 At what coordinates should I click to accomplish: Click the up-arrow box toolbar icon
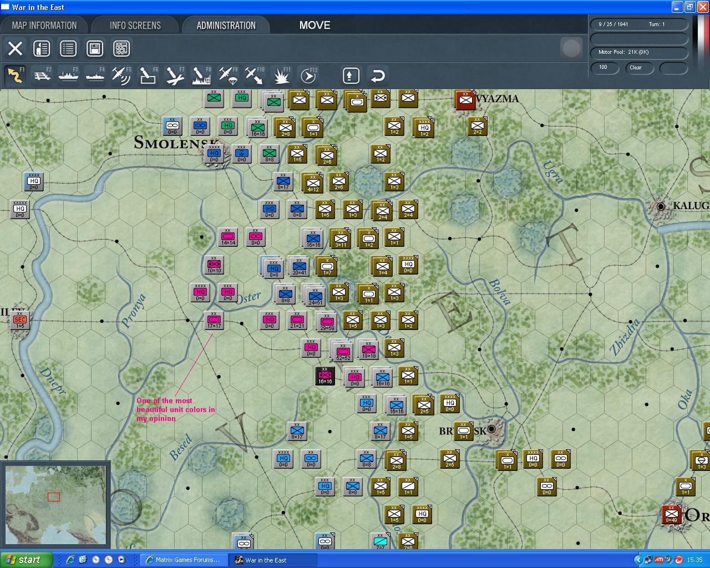tap(351, 75)
